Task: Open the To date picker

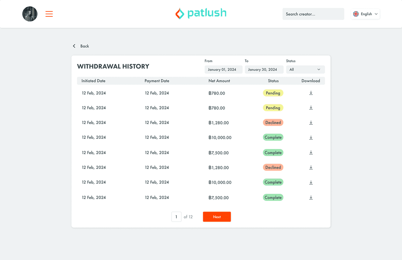Action: (264, 69)
